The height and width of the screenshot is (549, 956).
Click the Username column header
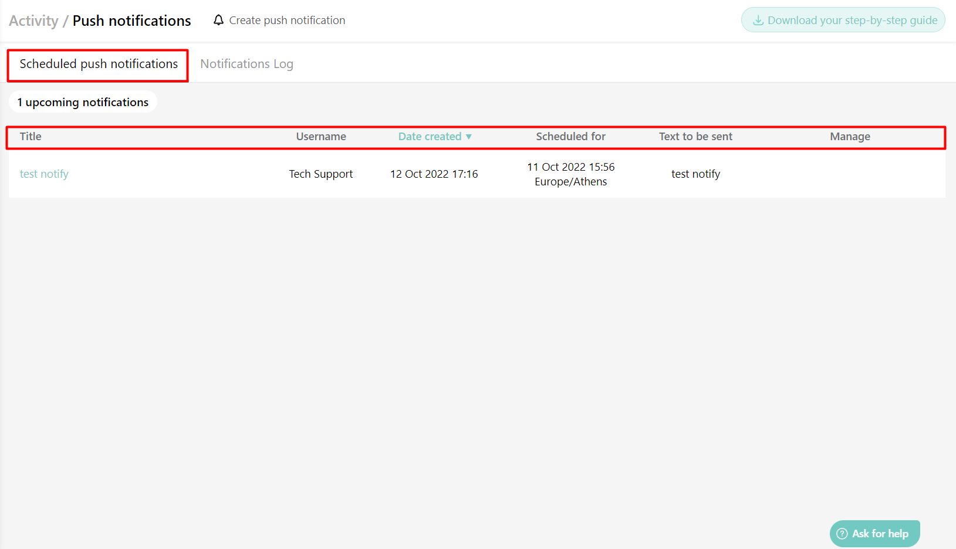tap(321, 136)
